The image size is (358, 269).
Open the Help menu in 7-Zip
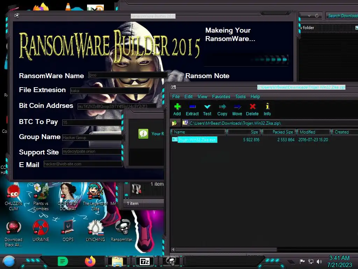255,97
